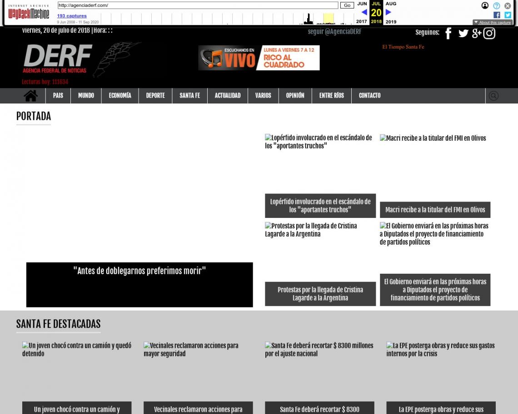Click the PORTADA section heading

(34, 116)
